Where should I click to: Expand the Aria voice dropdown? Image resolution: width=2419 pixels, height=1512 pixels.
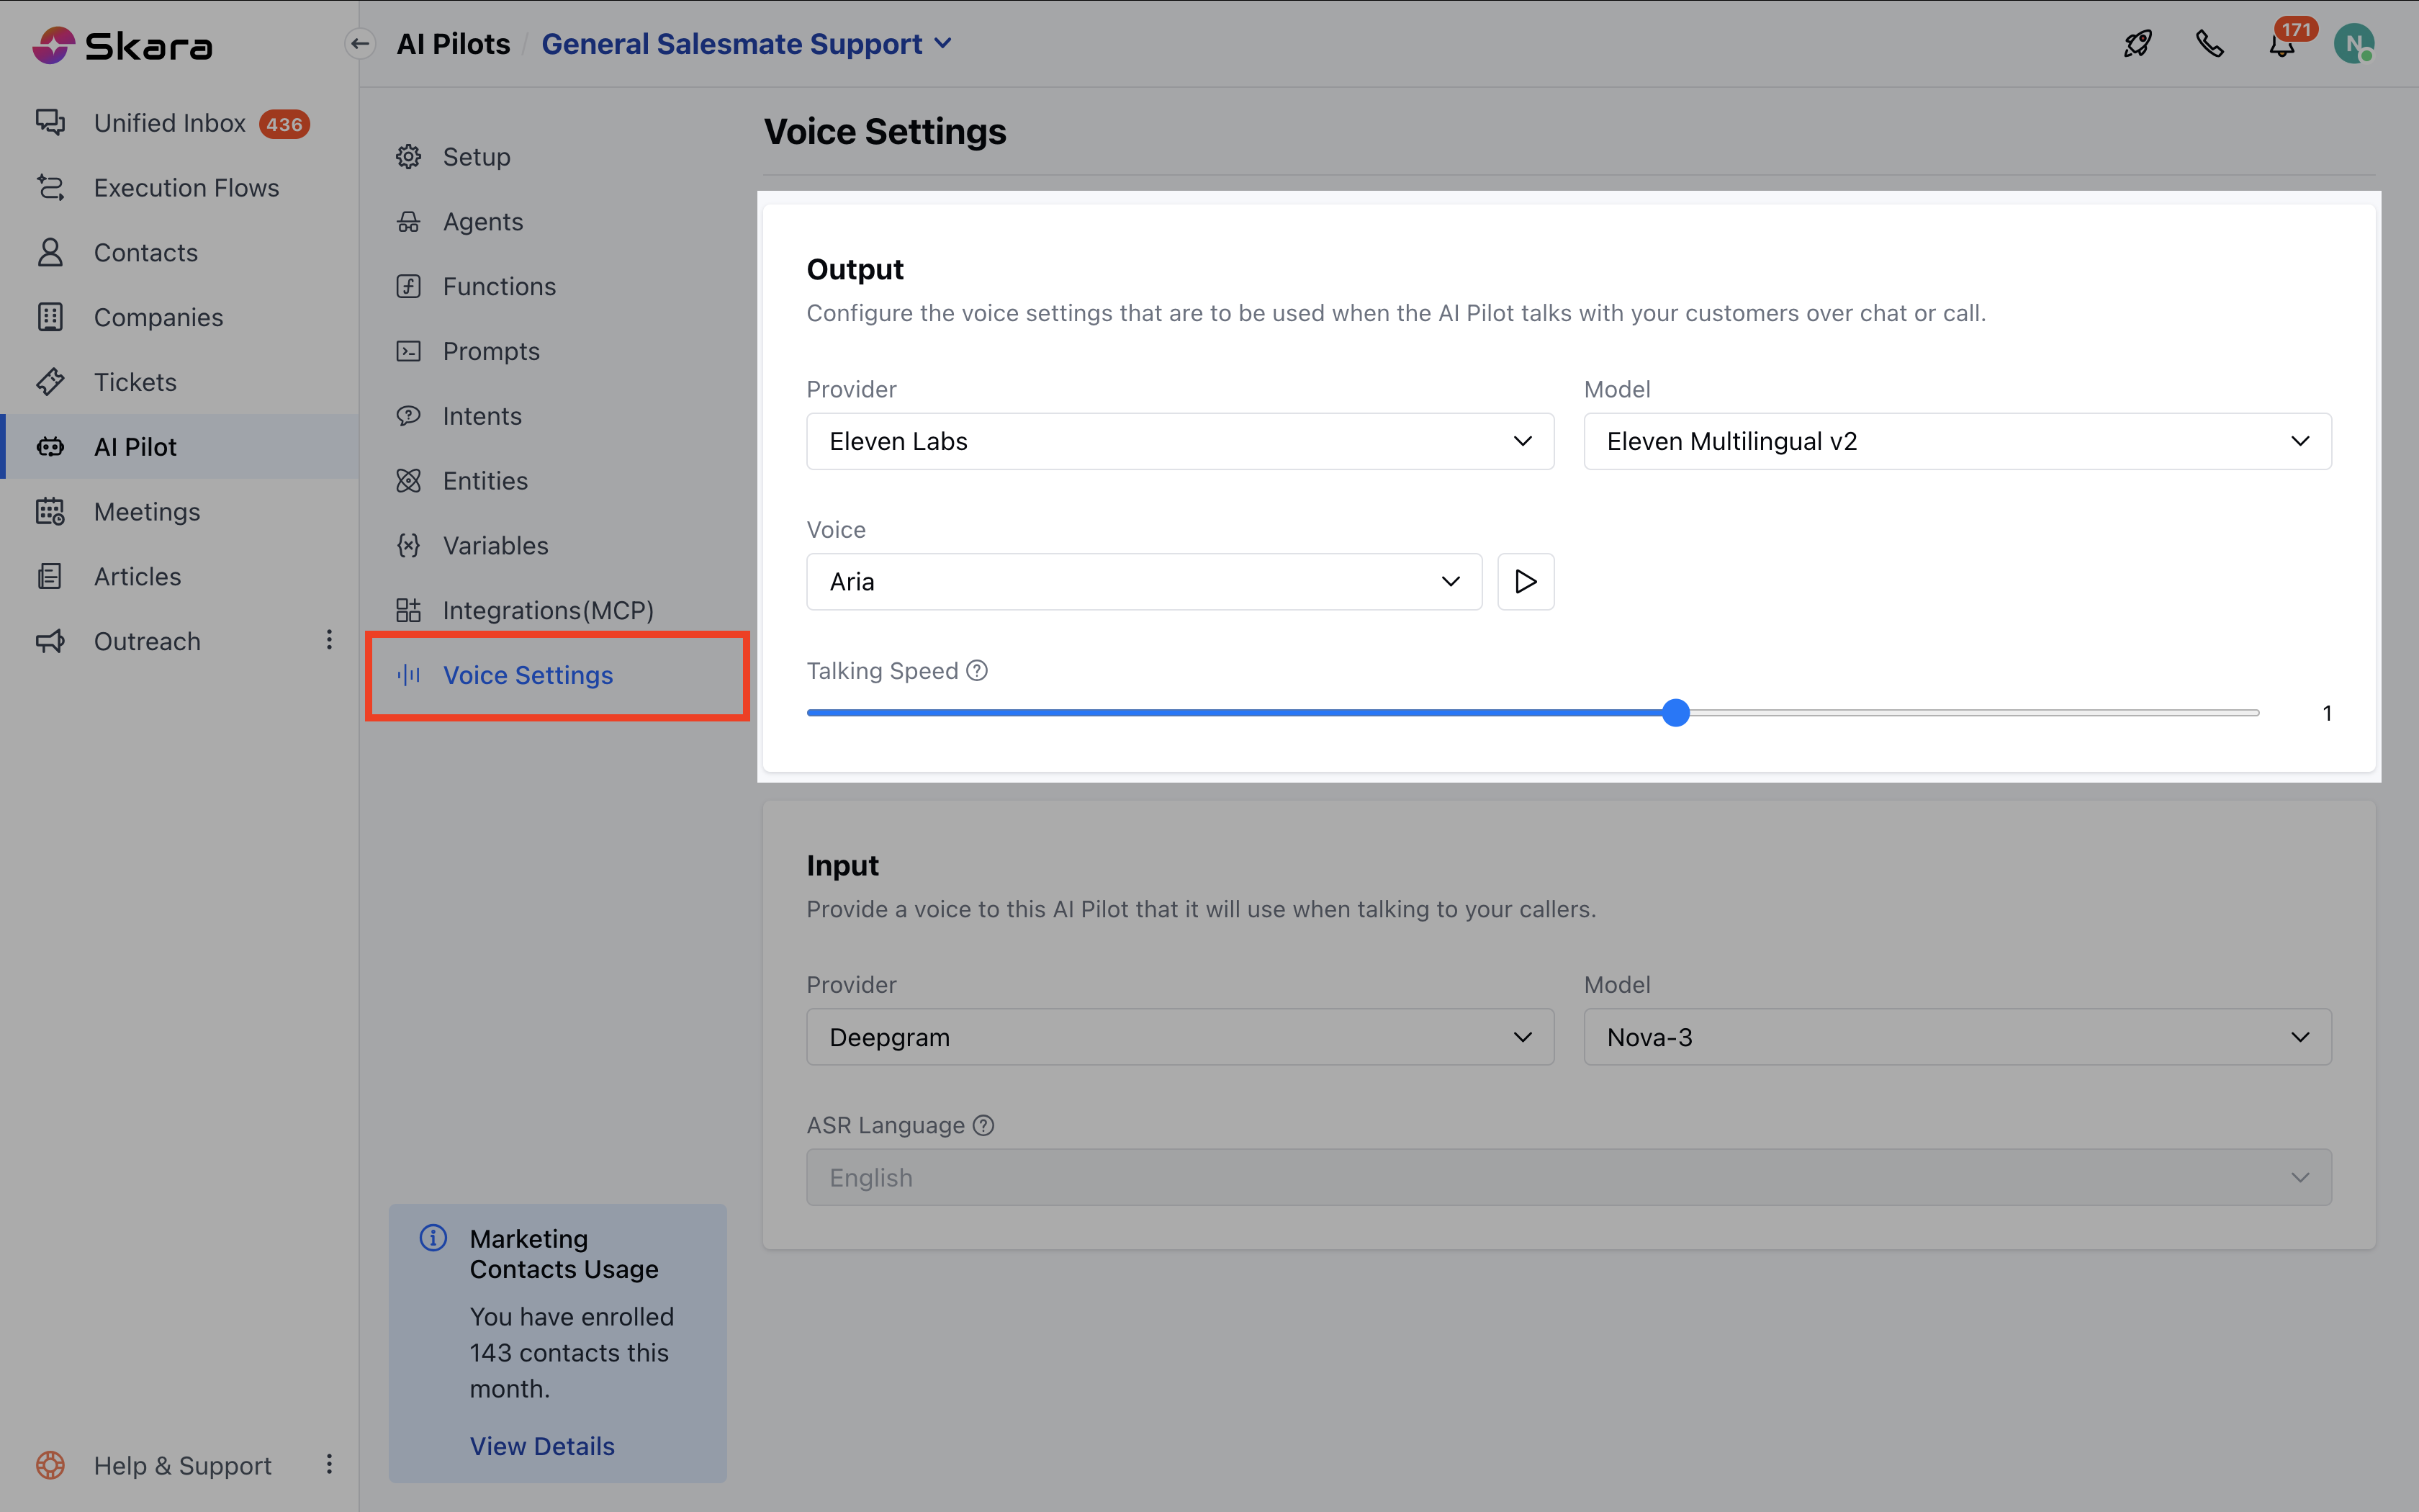point(1143,581)
